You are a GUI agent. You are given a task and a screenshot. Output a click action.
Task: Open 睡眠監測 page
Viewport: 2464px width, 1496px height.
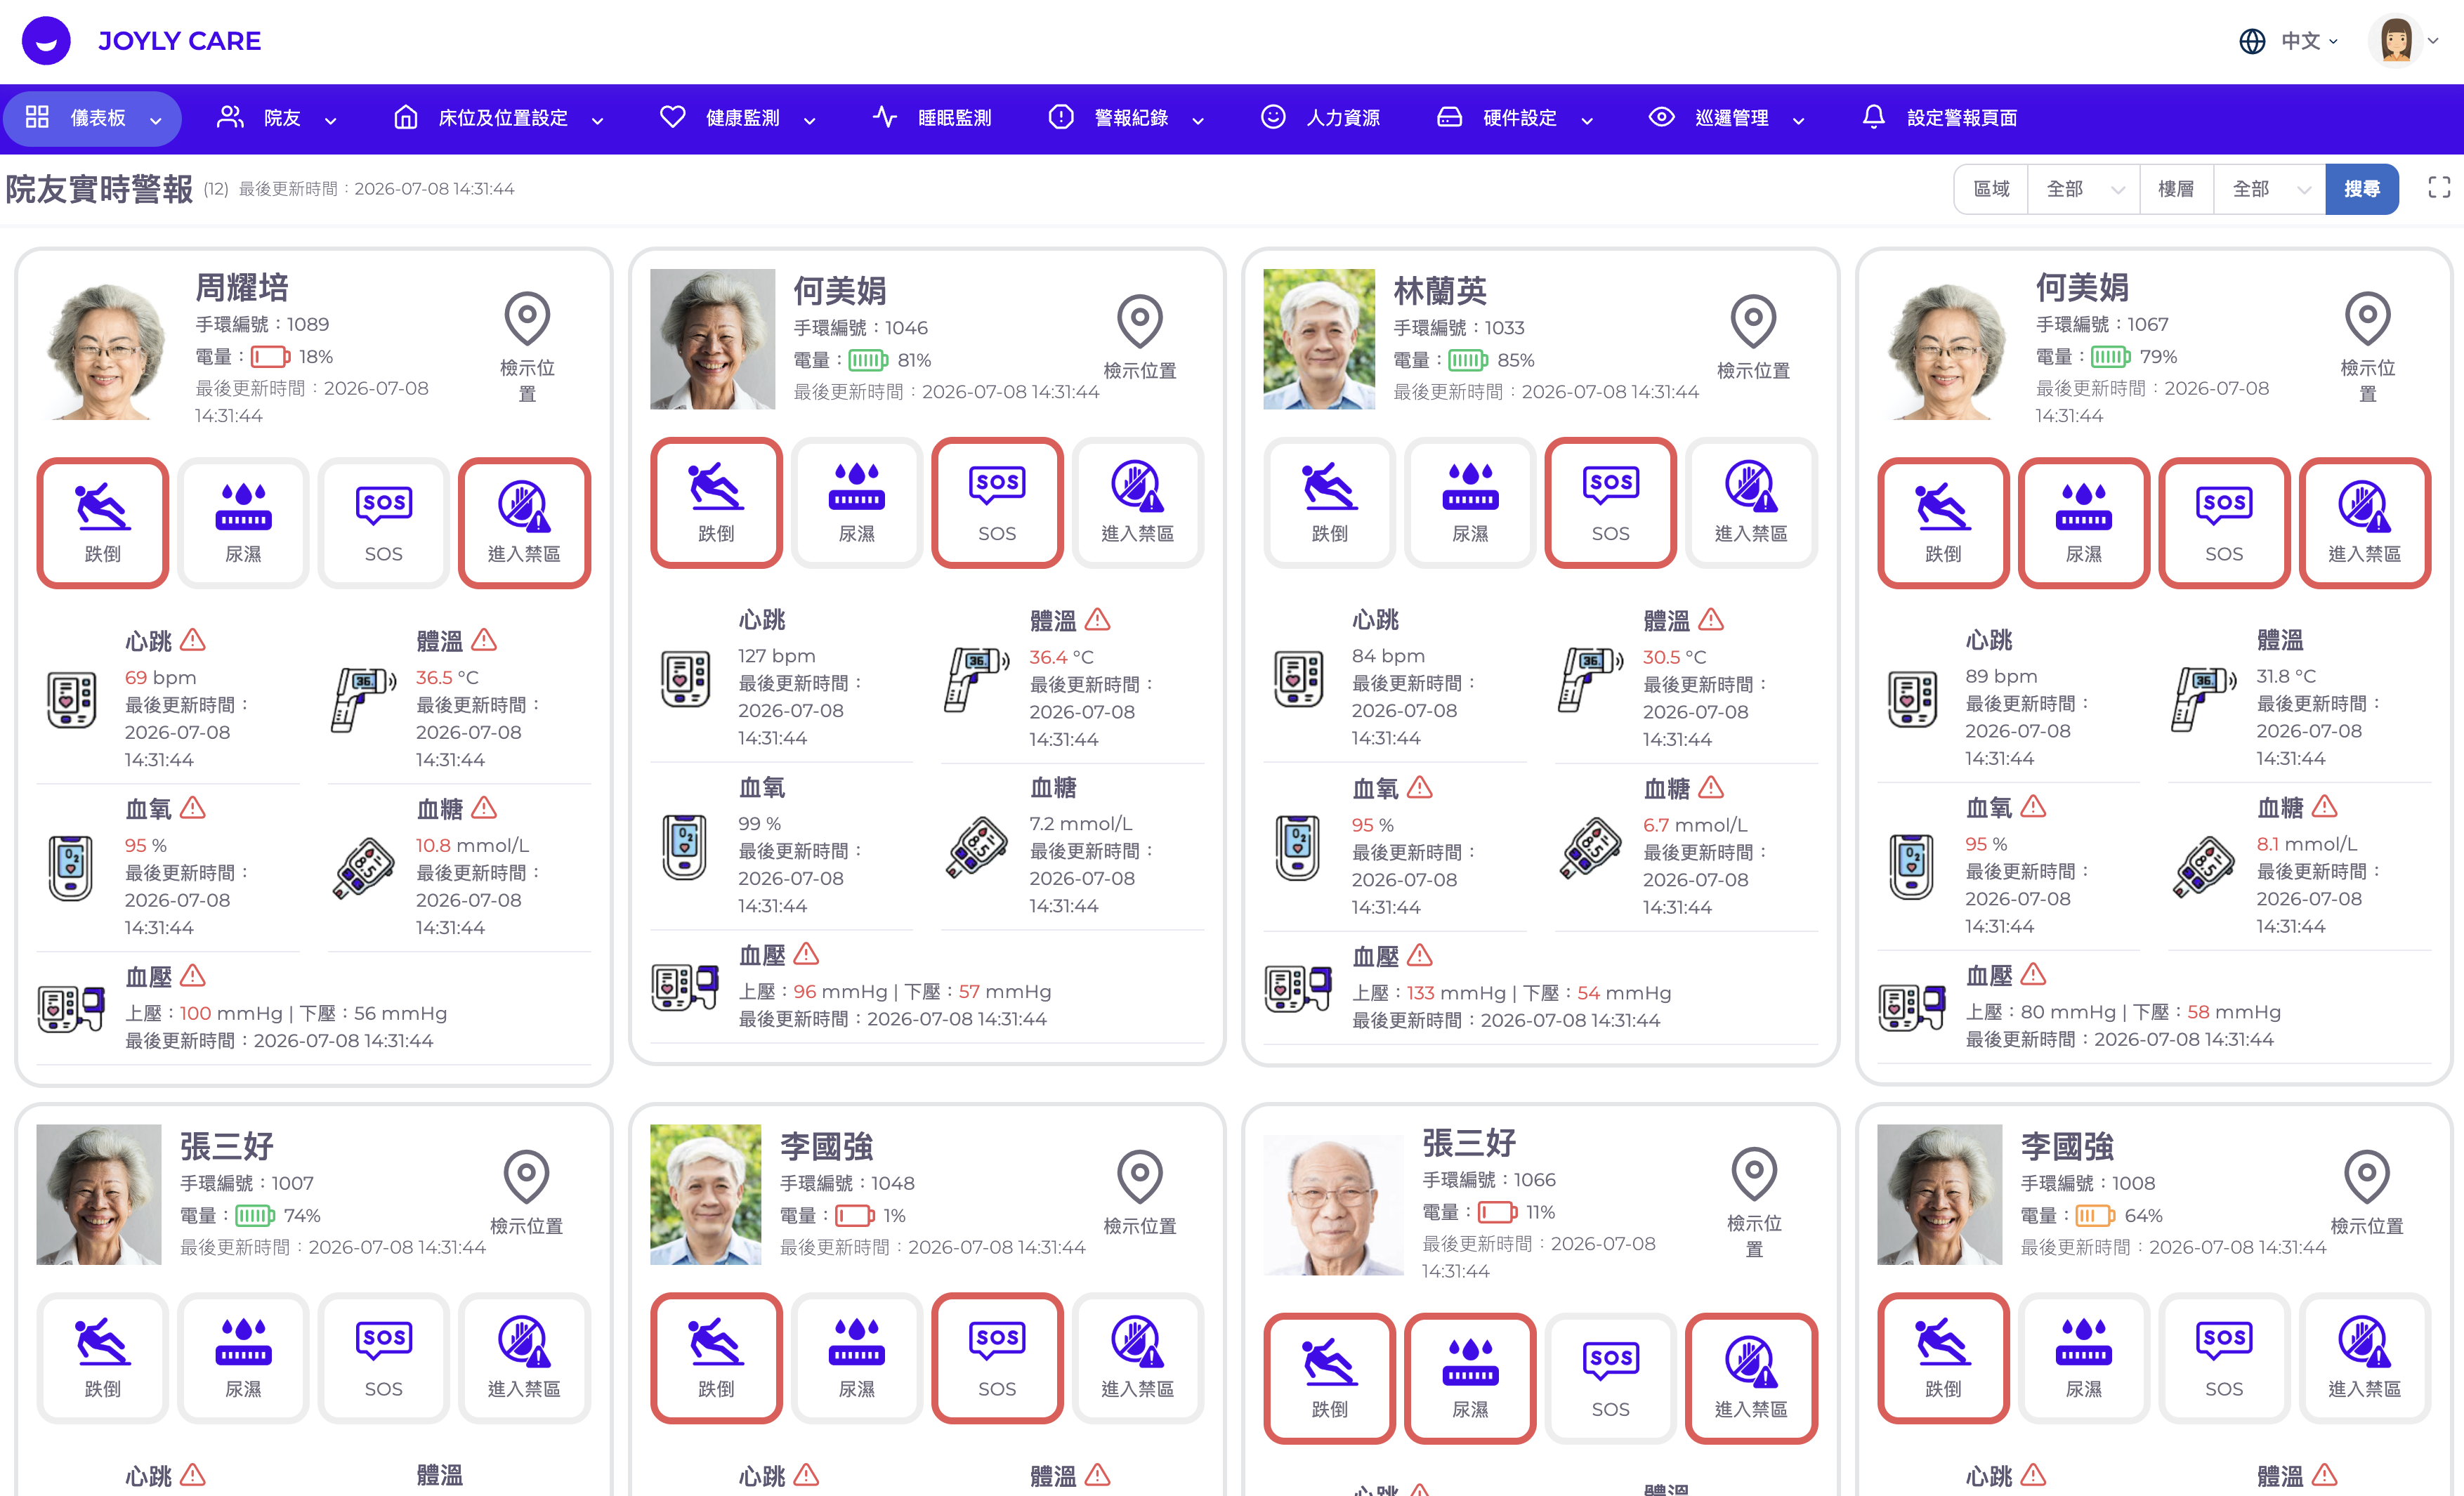coord(932,118)
